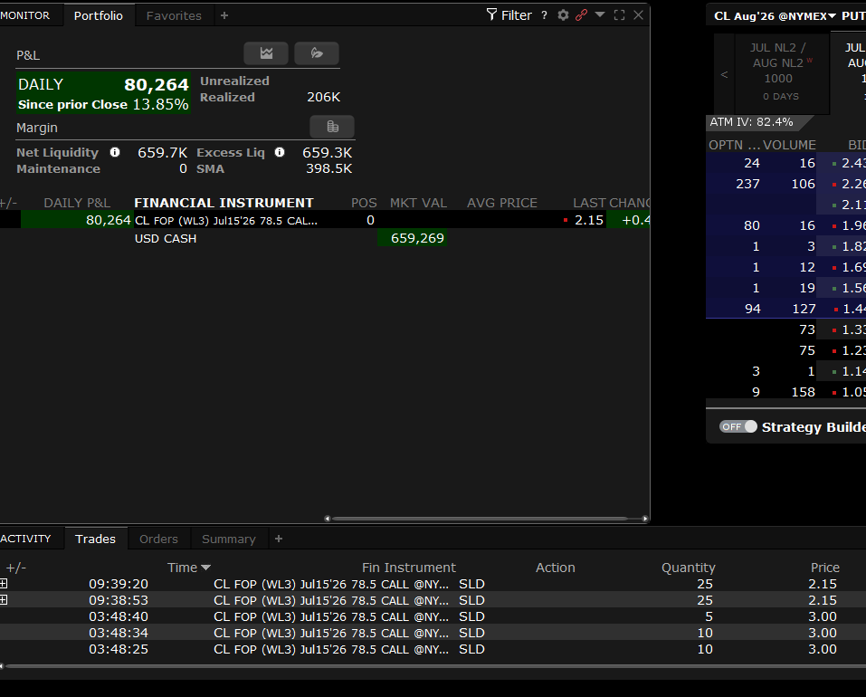Click the Price column header in Trades

point(824,568)
